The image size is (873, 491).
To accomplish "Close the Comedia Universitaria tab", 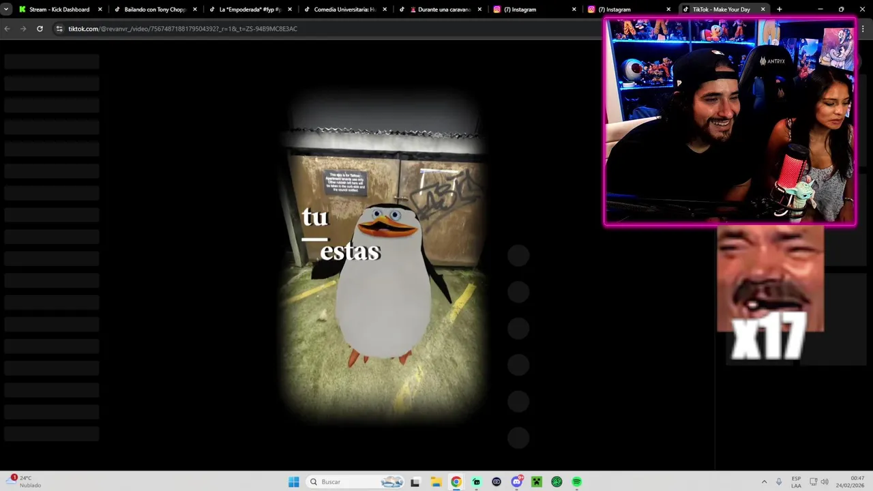I will [385, 10].
